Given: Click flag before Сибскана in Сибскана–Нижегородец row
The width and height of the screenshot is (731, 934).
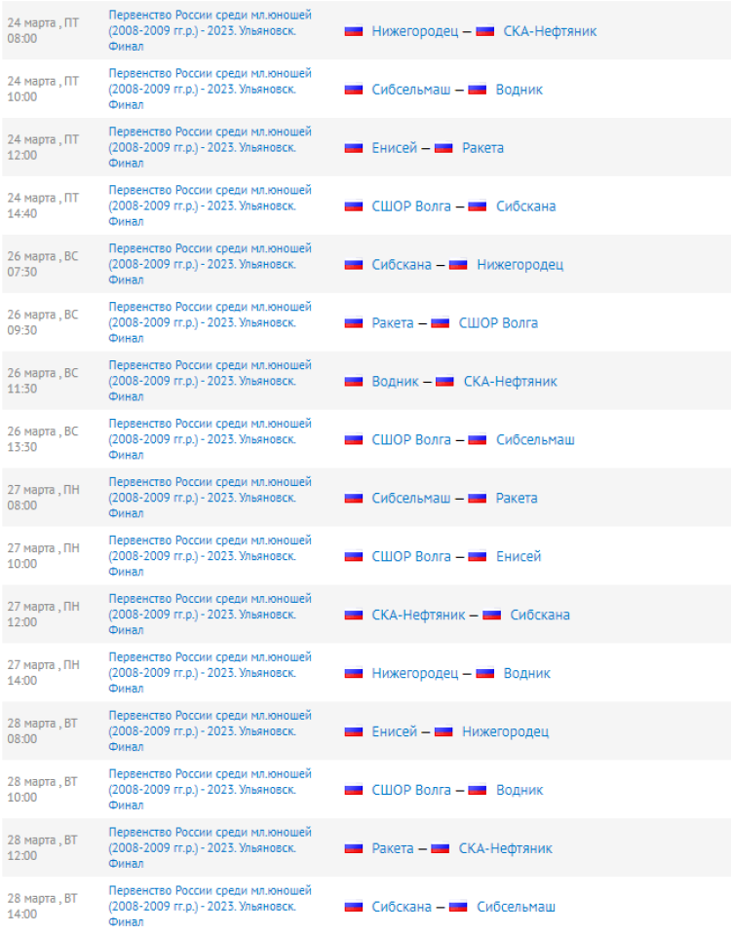Looking at the screenshot, I should tap(354, 265).
